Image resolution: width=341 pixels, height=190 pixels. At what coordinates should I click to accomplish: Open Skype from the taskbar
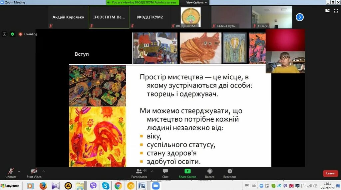(106, 186)
